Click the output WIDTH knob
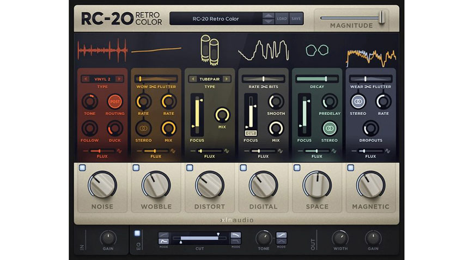 (340, 238)
